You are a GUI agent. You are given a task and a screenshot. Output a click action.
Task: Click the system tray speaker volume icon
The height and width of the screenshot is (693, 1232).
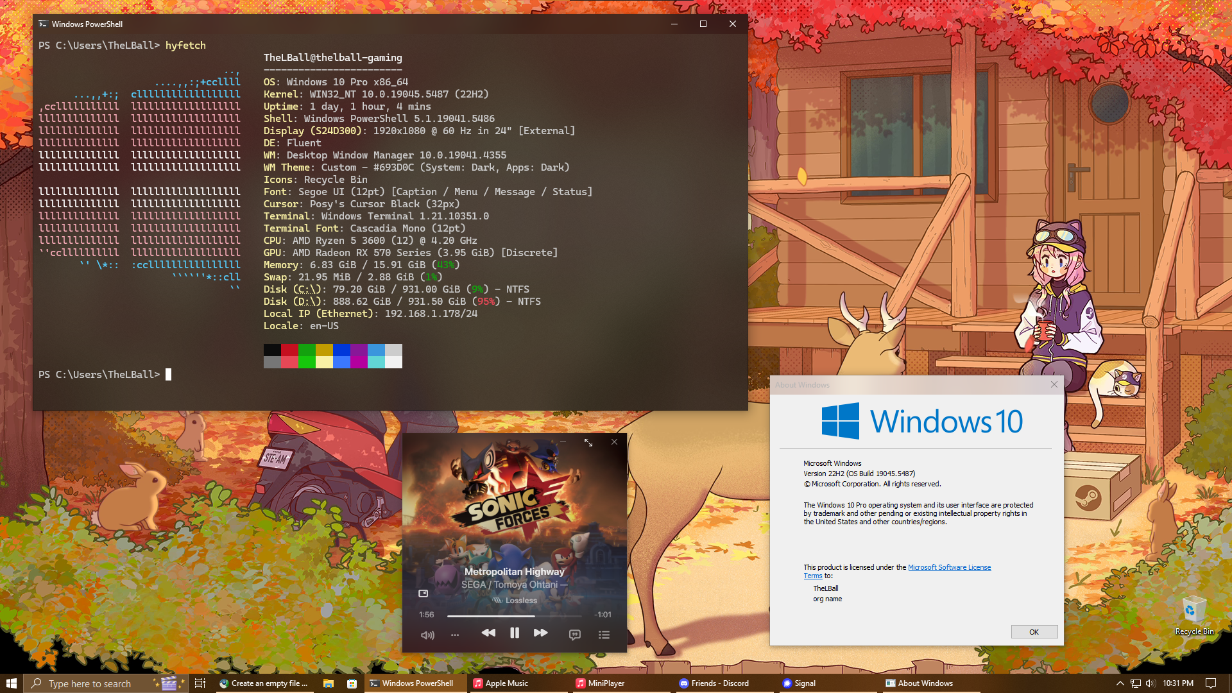click(1151, 683)
